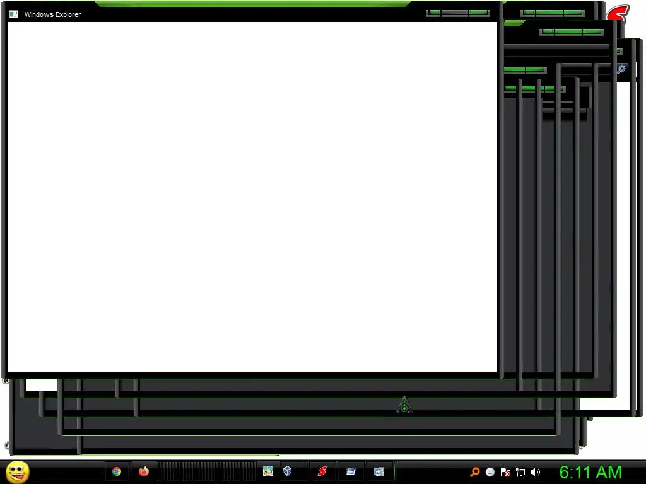Launch Firefox from the taskbar
This screenshot has height=484, width=646.
click(x=143, y=471)
